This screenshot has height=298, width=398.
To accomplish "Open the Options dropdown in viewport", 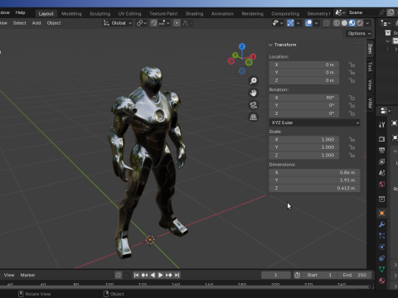I will [x=359, y=33].
